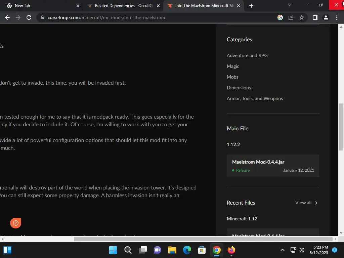Open Chrome three-dot menu
Screen dimensions: 344x258
click(x=337, y=17)
